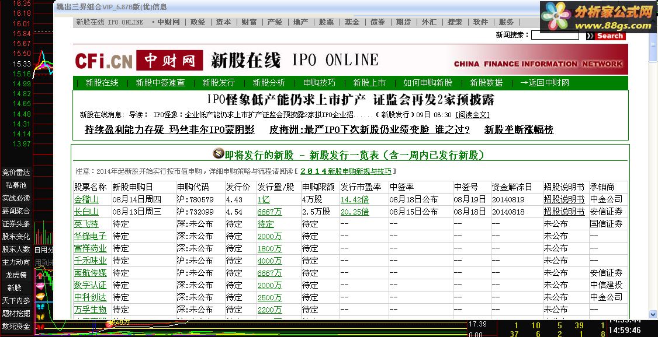The image size is (658, 337).
Task: Click 会稽山's 14.42倍 issue P/E link
Action: click(x=355, y=199)
